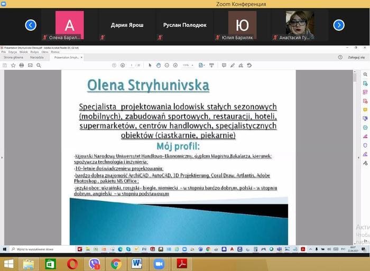Click the sign document toolbar icon
Viewport: 370px width, 271px height.
pos(241,66)
